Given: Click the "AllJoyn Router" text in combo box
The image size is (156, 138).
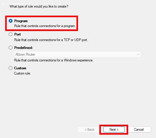Looking at the screenshot, I should click(25, 54).
